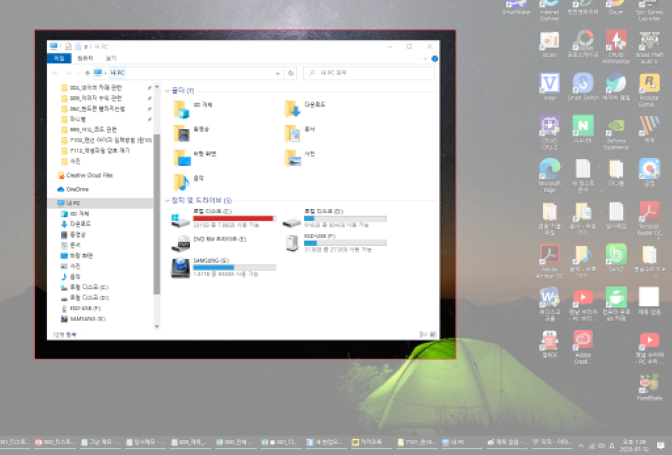Select local disk D: drive icon

292,221
